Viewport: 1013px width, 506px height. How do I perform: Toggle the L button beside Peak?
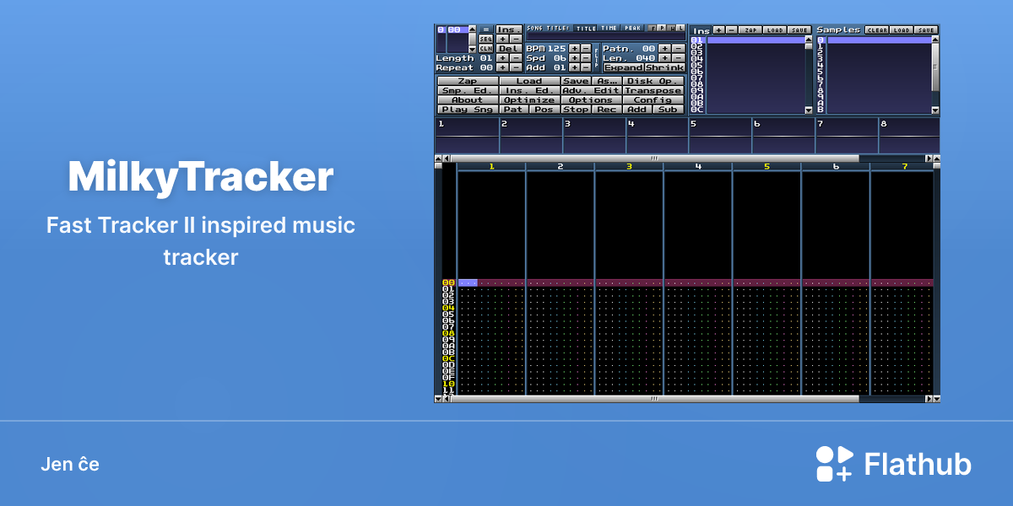(x=681, y=29)
